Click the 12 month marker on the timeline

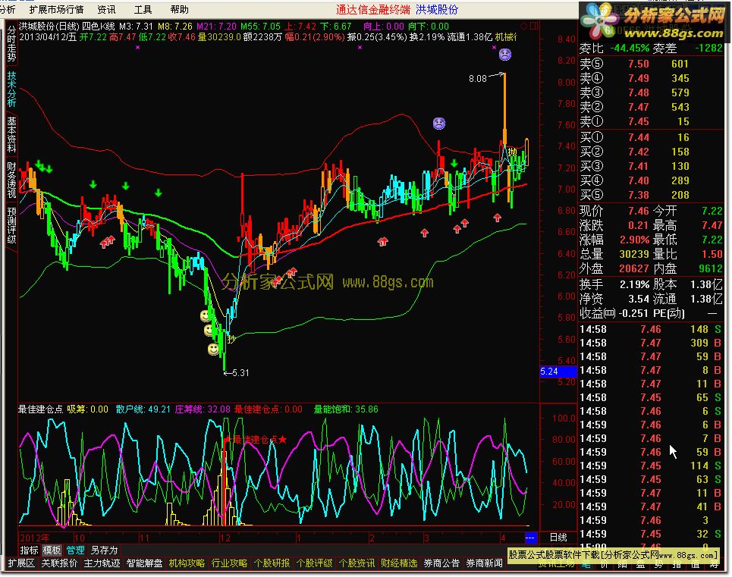(225, 538)
